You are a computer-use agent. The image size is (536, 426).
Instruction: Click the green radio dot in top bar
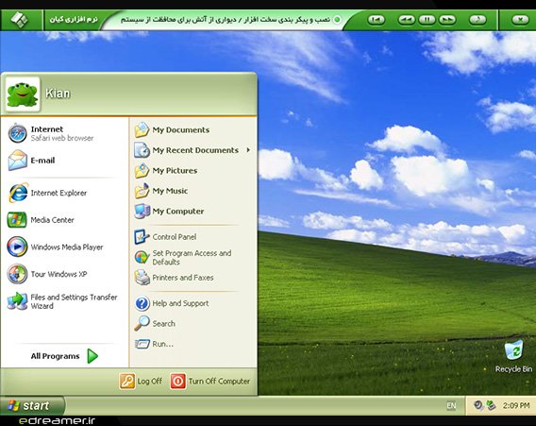[337, 19]
